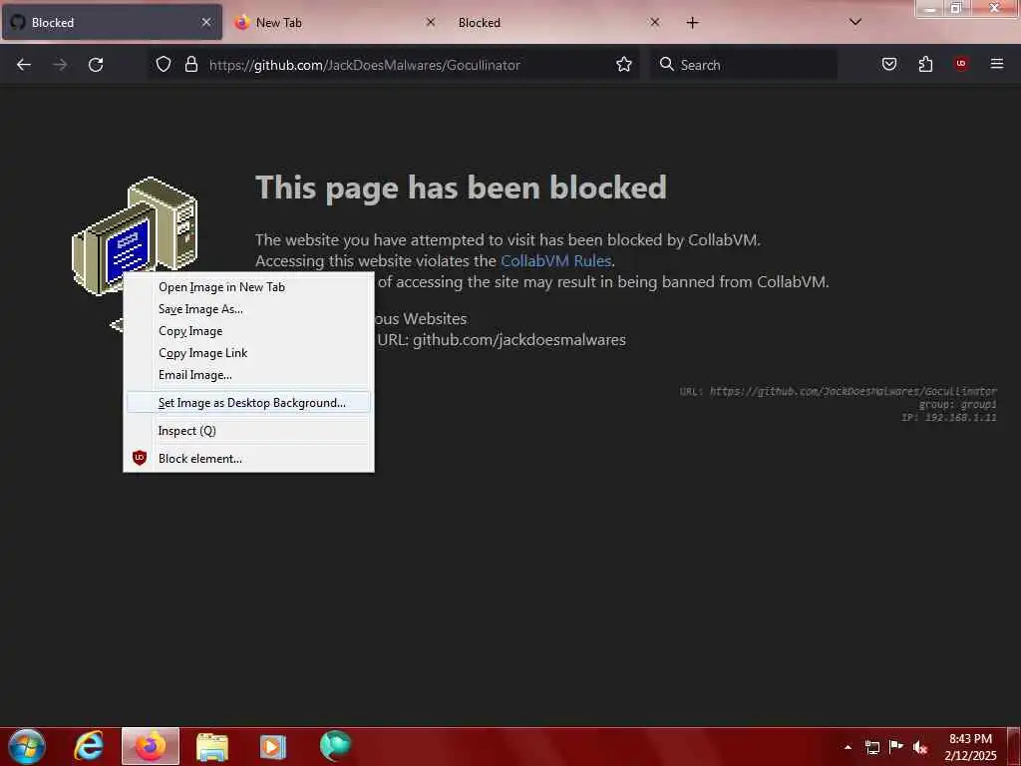Close the New Tab tab
This screenshot has width=1021, height=766.
click(x=431, y=23)
